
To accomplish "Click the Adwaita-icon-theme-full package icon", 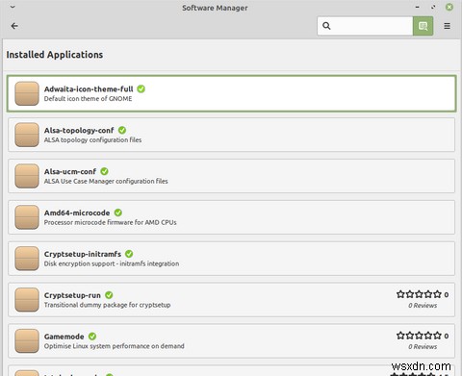I will click(27, 93).
